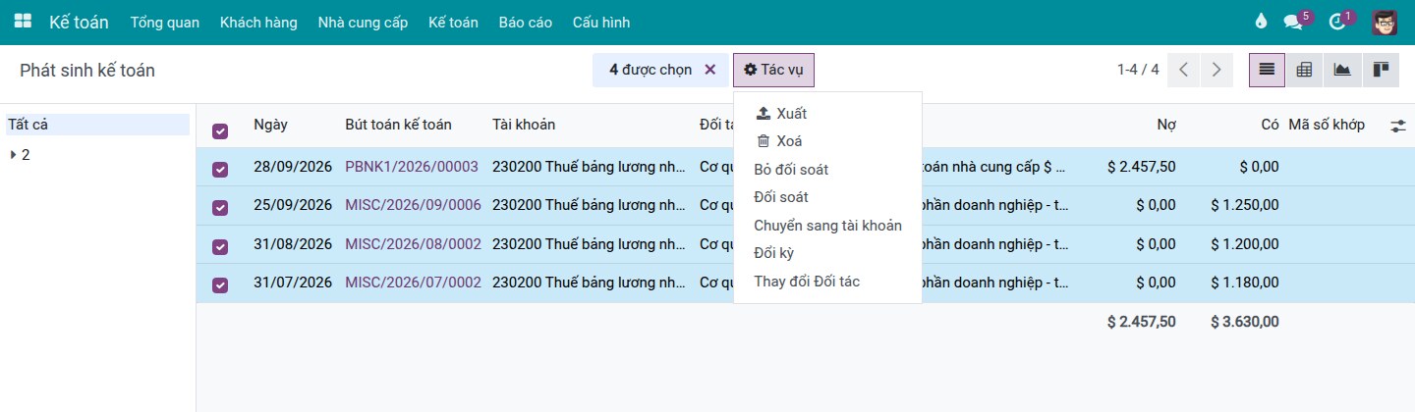Open the Tác vụ actions dropdown
This screenshot has height=412, width=1415.
click(773, 70)
